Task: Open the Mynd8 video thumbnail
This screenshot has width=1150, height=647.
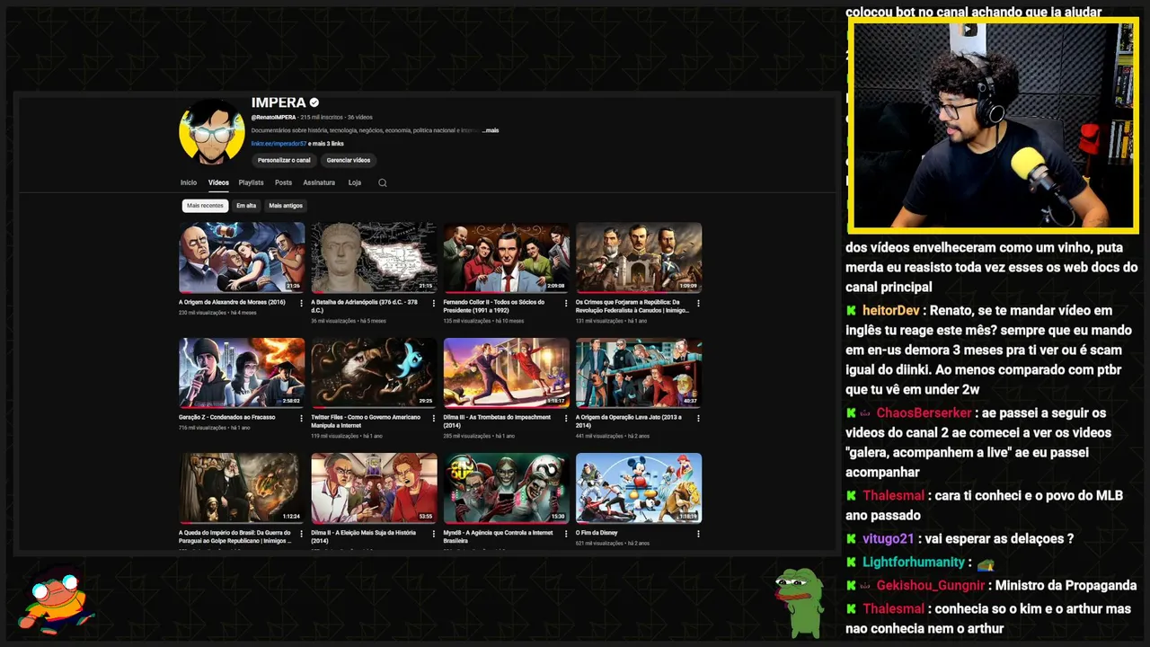Action: coord(506,488)
